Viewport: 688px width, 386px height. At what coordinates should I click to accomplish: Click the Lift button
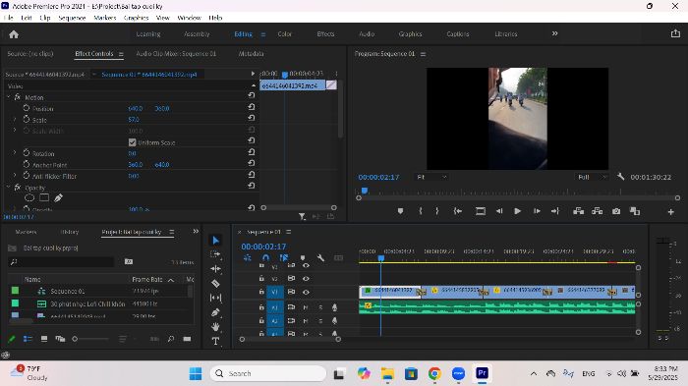pos(578,211)
